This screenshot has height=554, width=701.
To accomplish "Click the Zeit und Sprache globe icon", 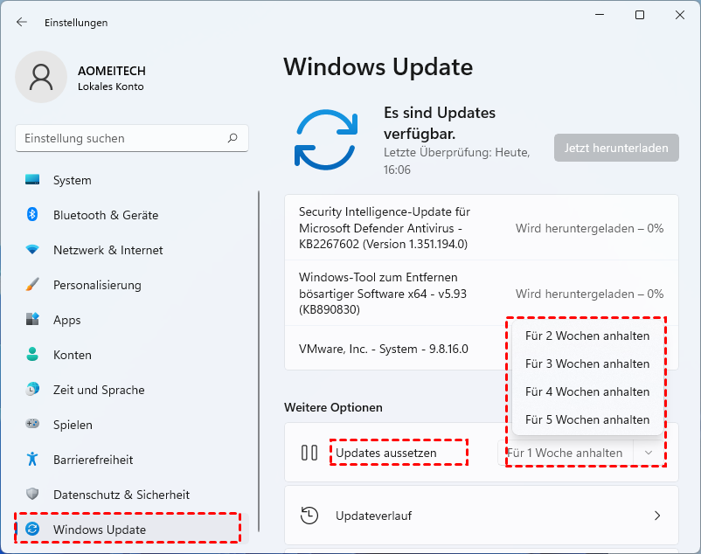I will point(32,389).
